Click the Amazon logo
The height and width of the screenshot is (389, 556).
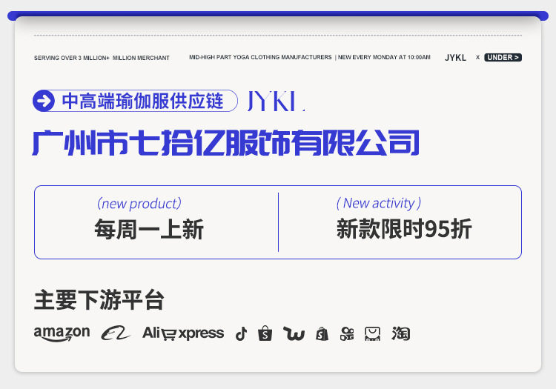[x=62, y=333]
